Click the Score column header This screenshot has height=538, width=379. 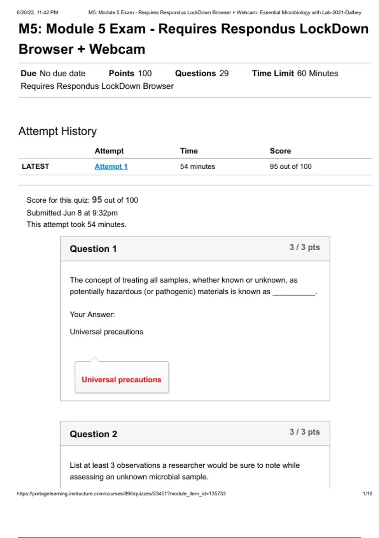(280, 151)
